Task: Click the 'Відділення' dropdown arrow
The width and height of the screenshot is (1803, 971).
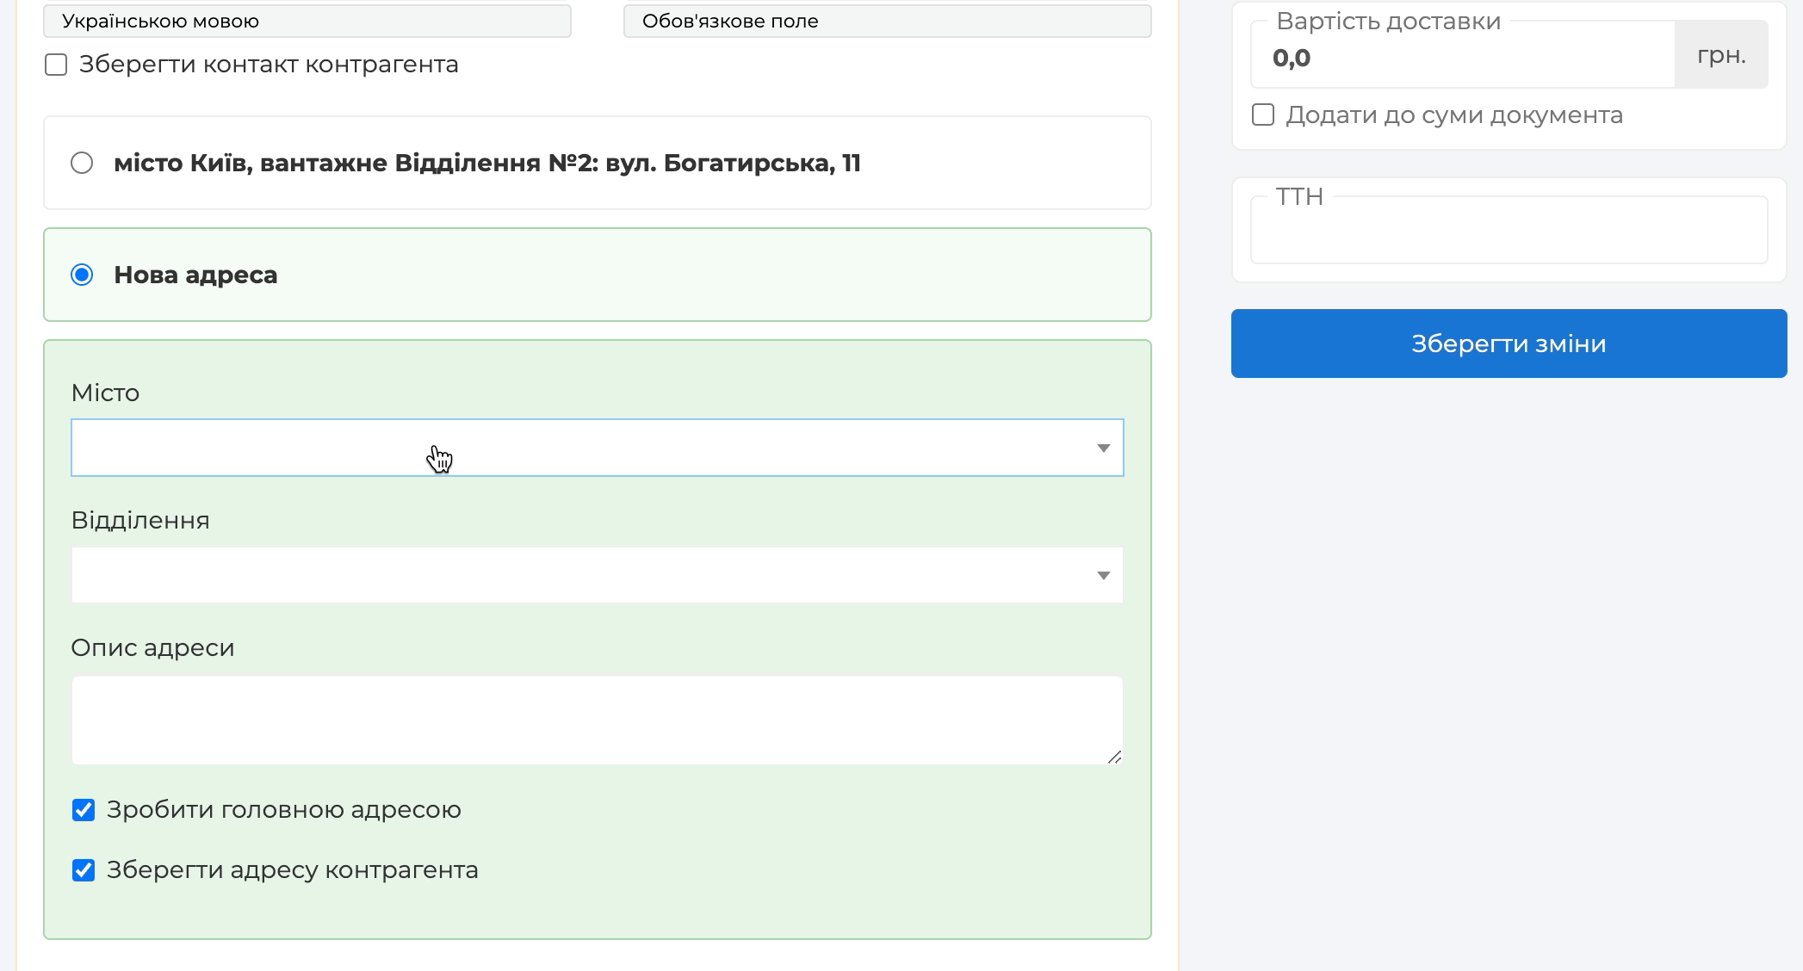Action: [x=1103, y=576]
